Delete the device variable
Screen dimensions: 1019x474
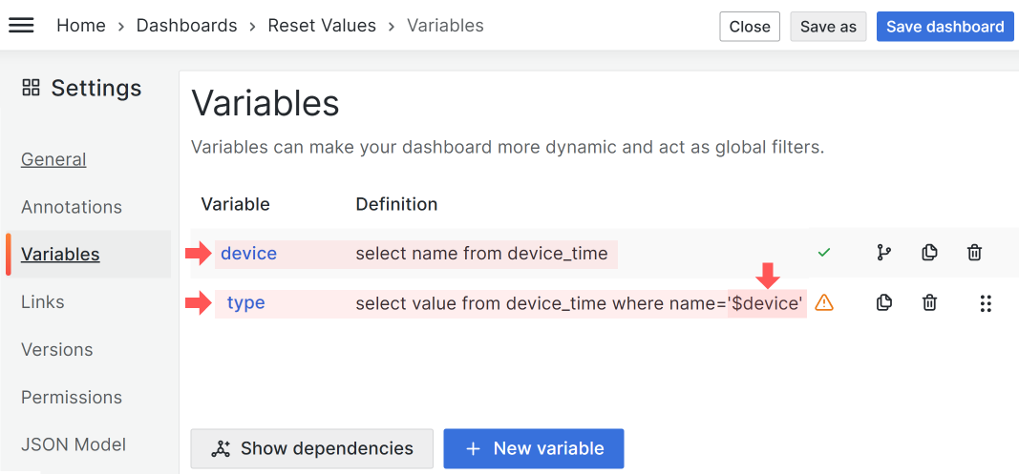(974, 253)
